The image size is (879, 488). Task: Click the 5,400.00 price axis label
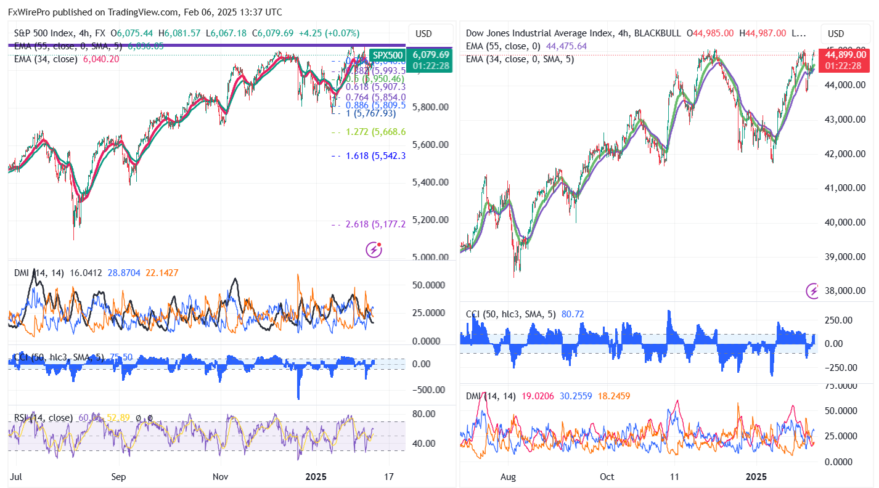click(x=430, y=182)
